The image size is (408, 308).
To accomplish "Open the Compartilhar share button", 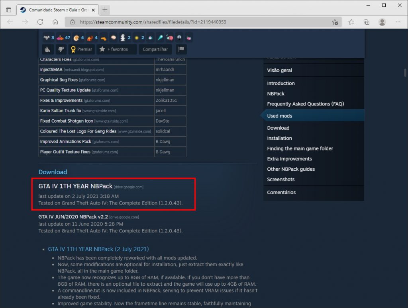I will (155, 49).
